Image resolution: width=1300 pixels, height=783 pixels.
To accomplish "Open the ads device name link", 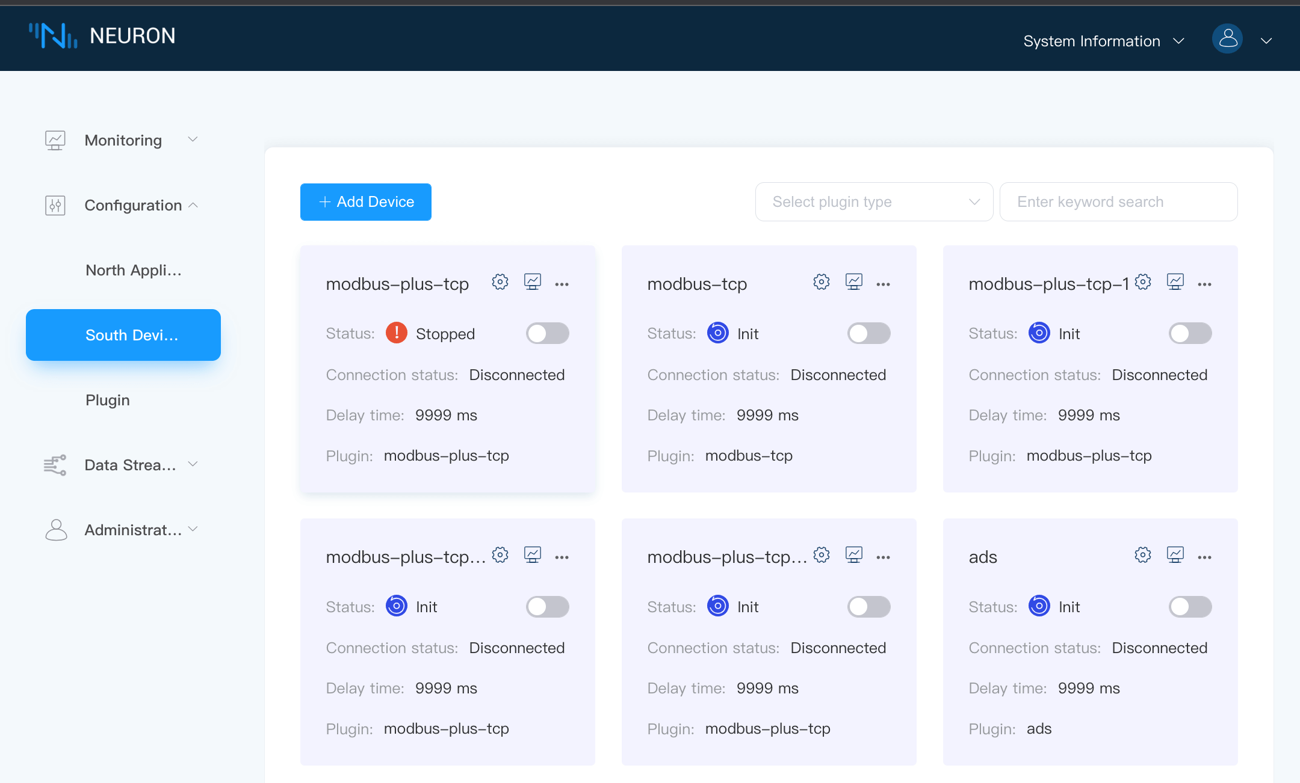I will 983,557.
